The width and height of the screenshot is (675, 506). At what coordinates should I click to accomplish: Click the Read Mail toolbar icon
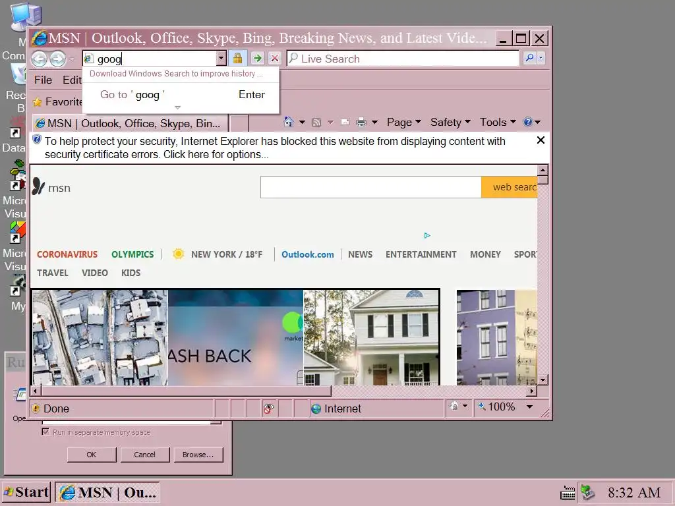345,122
